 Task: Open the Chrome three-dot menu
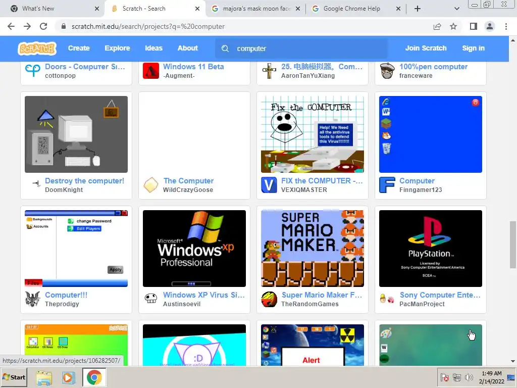[x=506, y=26]
